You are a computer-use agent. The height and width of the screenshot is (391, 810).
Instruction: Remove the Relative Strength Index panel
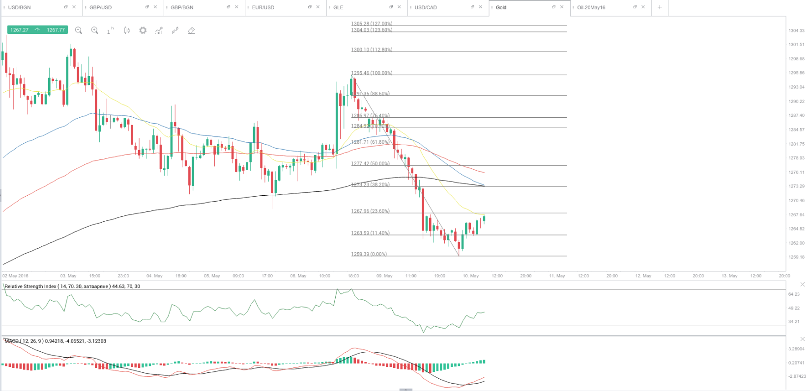pos(803,285)
